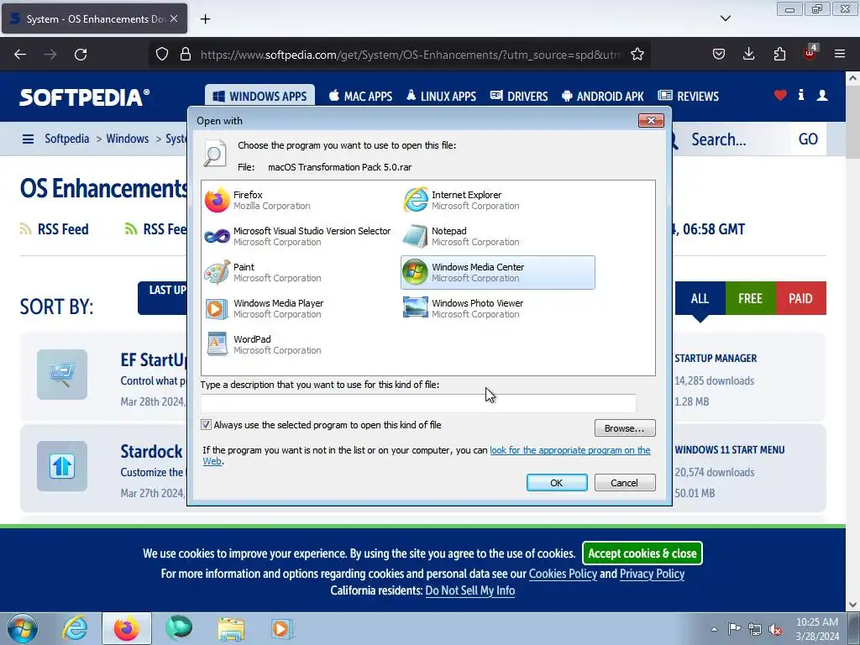Switch to Linux Apps section
Screen dimensions: 860x645
[x=441, y=96]
